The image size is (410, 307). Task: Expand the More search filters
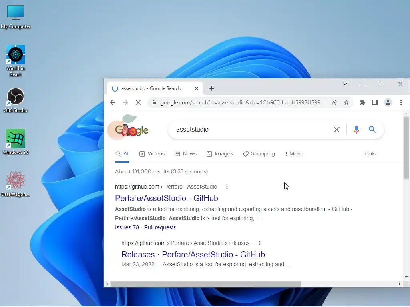click(x=293, y=154)
